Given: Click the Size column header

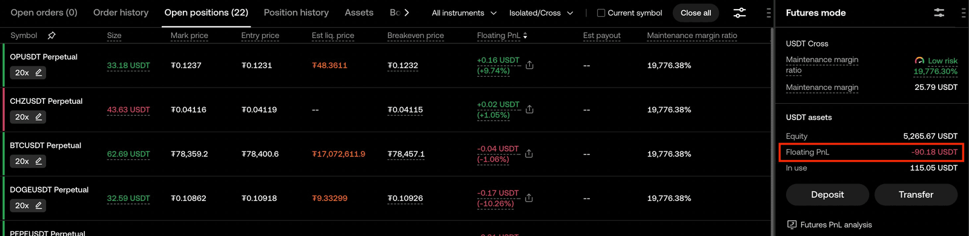Looking at the screenshot, I should (114, 36).
